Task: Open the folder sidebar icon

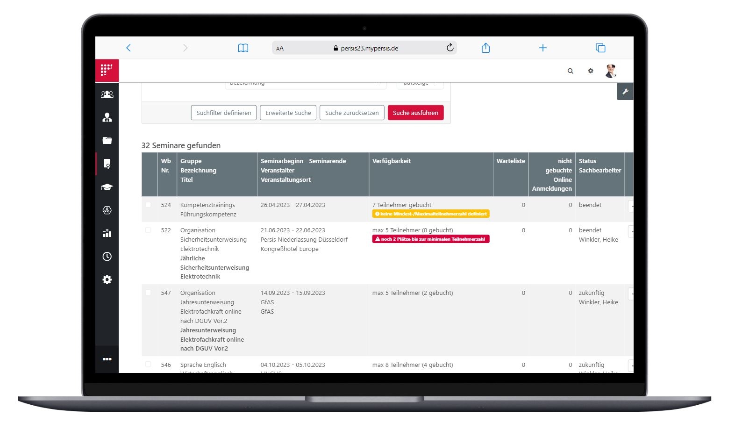Action: pyautogui.click(x=107, y=140)
